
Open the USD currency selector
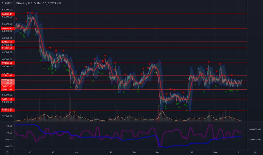point(7,3)
